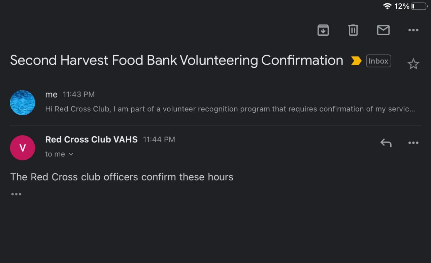
Task: Tap the Wi-Fi status icon
Action: click(387, 6)
